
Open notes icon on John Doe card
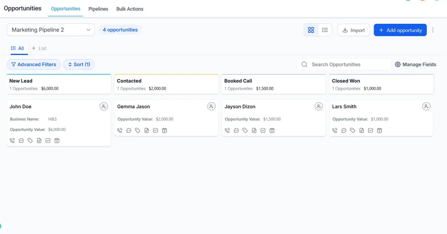(x=39, y=141)
